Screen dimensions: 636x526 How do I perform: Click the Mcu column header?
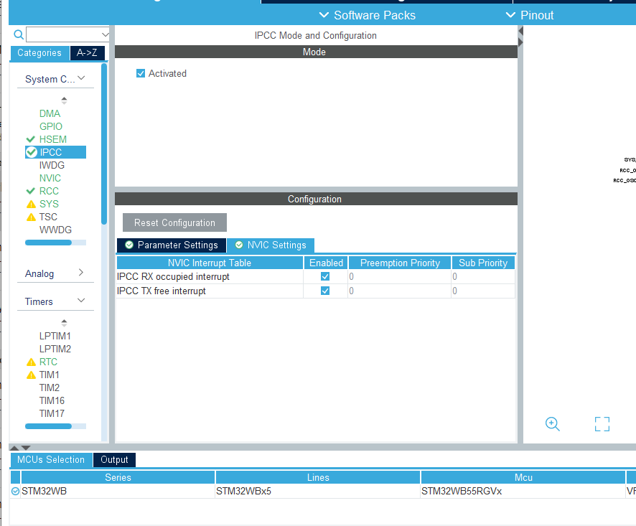coord(523,477)
